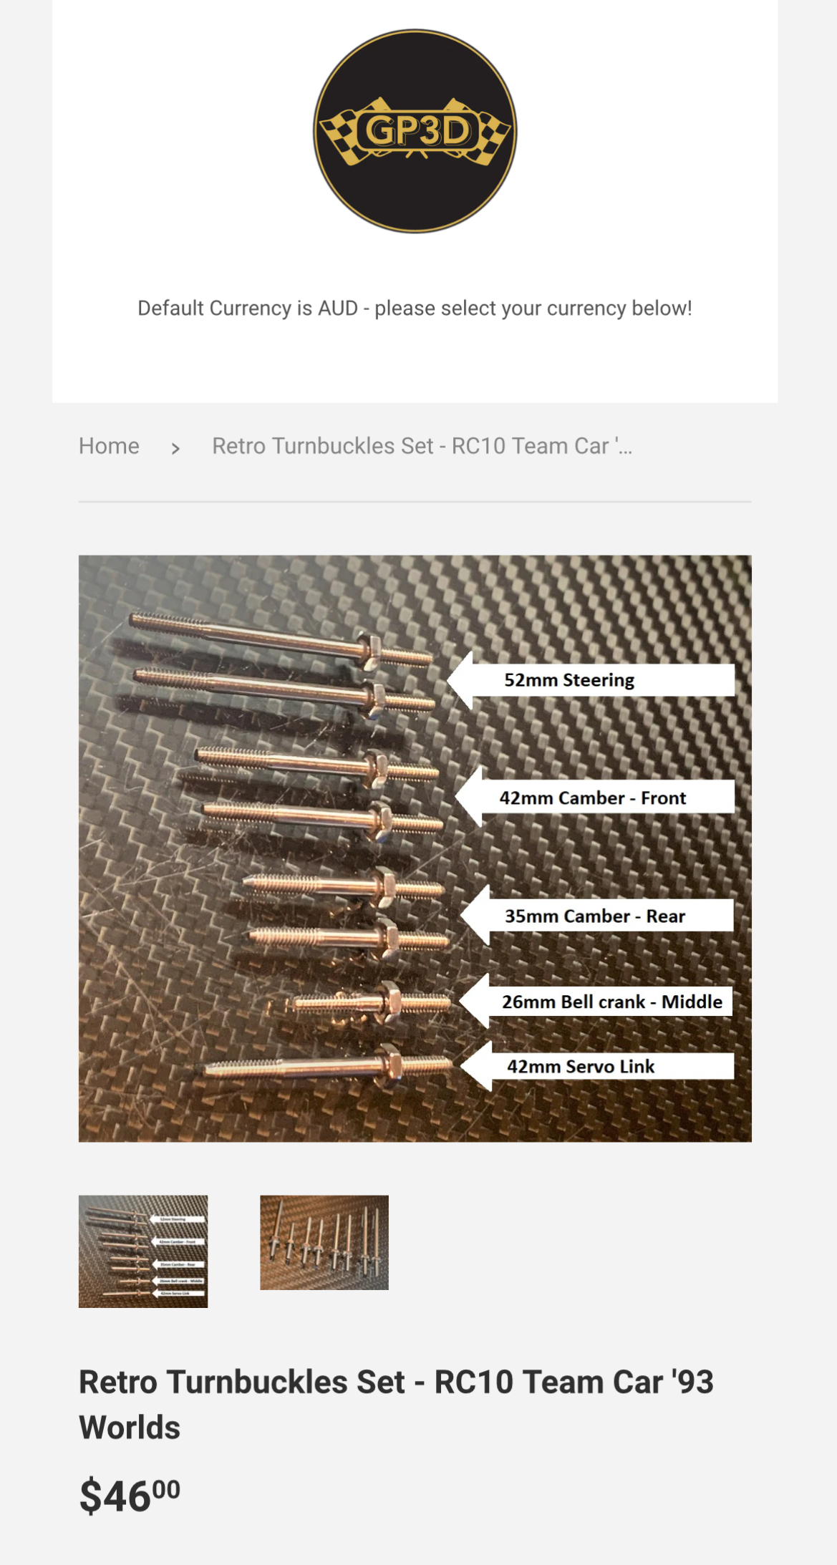Go to the Home breadcrumb link
This screenshot has height=1565, width=837.
(109, 446)
